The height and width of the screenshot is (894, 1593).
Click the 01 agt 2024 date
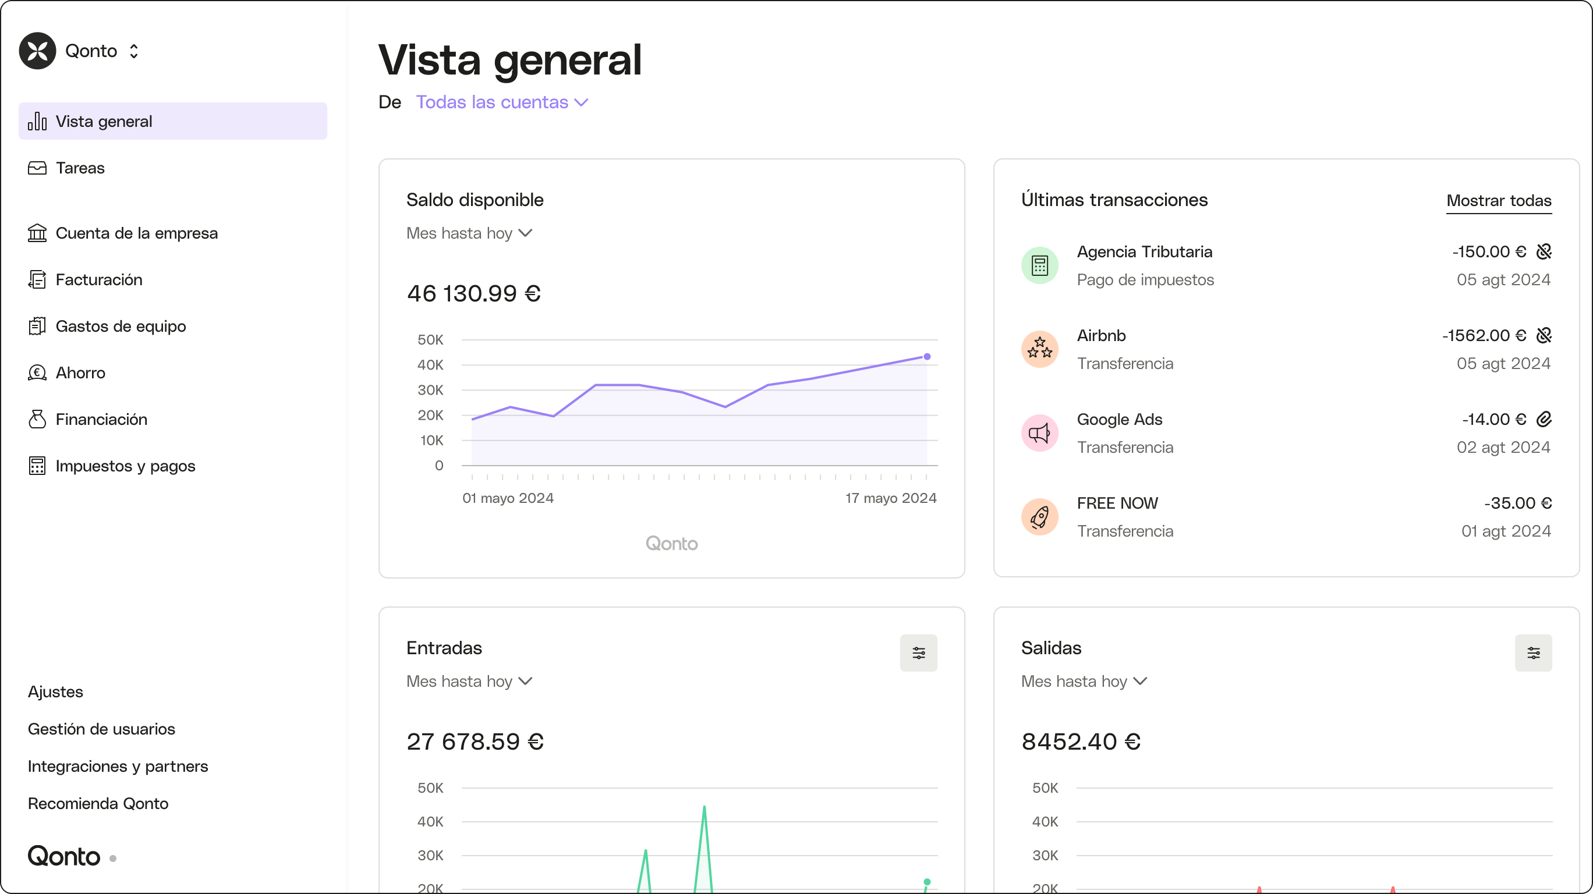point(1506,531)
